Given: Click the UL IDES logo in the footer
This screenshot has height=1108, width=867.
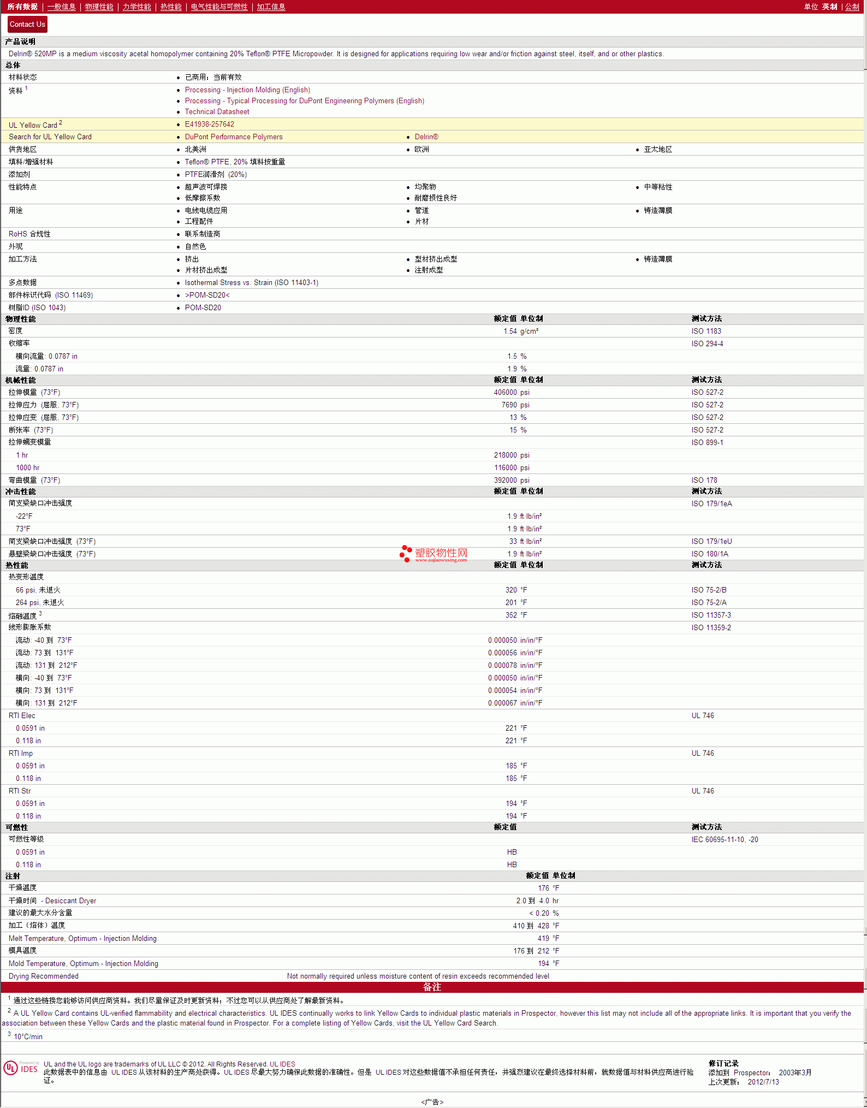Looking at the screenshot, I should [x=21, y=1068].
